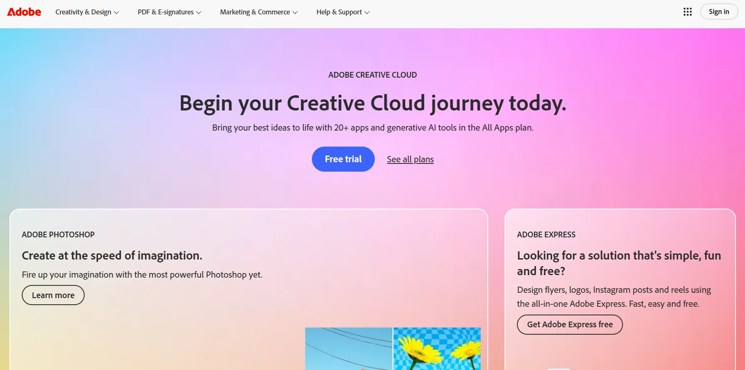This screenshot has width=745, height=370.
Task: Click the Adobe Photoshop card label
Action: (x=58, y=234)
